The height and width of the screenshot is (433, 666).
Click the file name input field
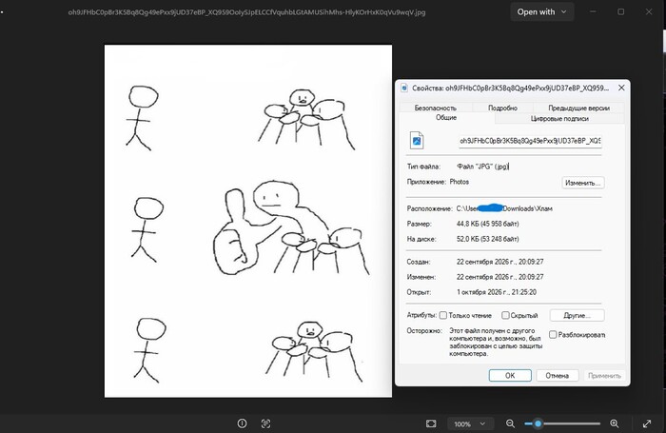coord(530,141)
